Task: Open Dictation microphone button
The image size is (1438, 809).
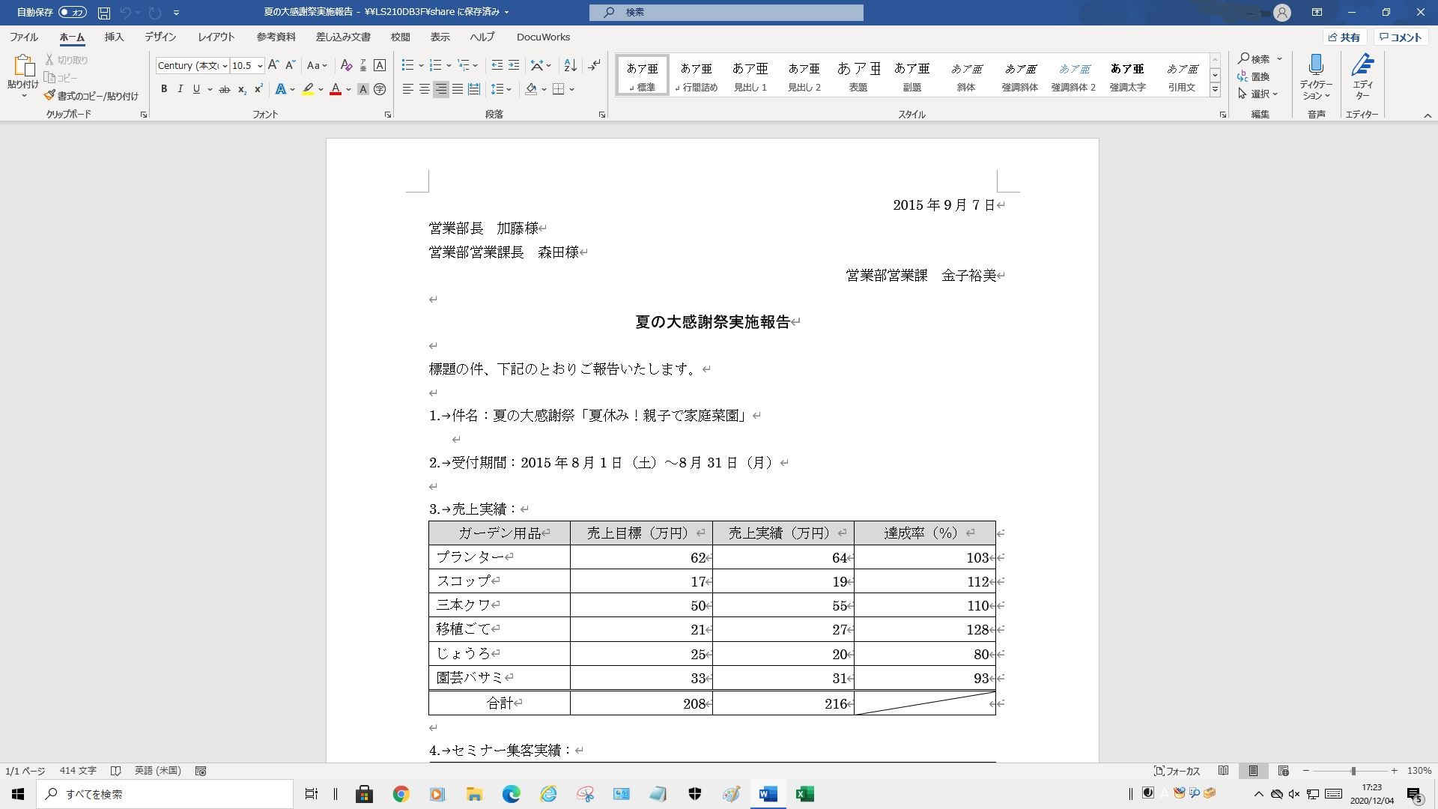Action: [1316, 76]
